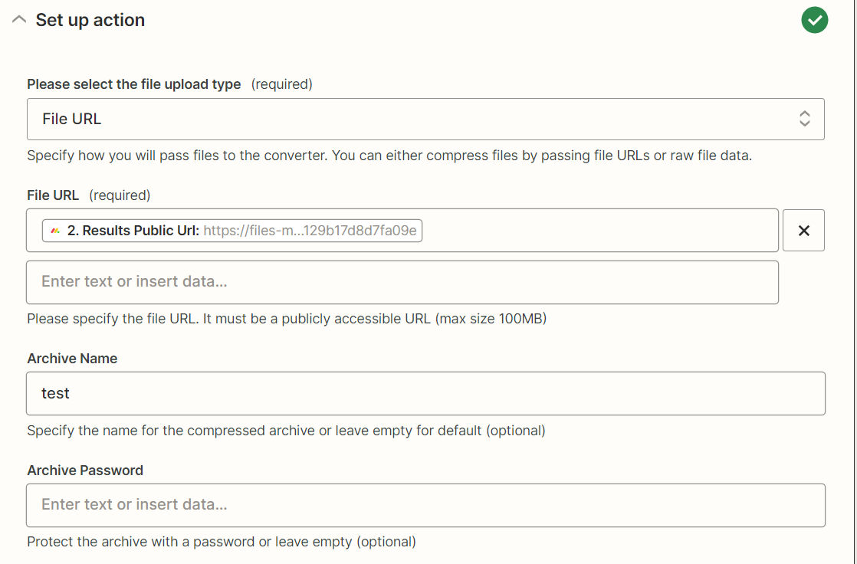Collapse the Set up action section chevron

coord(19,20)
